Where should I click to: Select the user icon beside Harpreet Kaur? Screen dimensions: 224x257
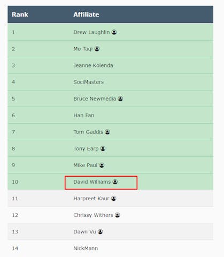[114, 199]
